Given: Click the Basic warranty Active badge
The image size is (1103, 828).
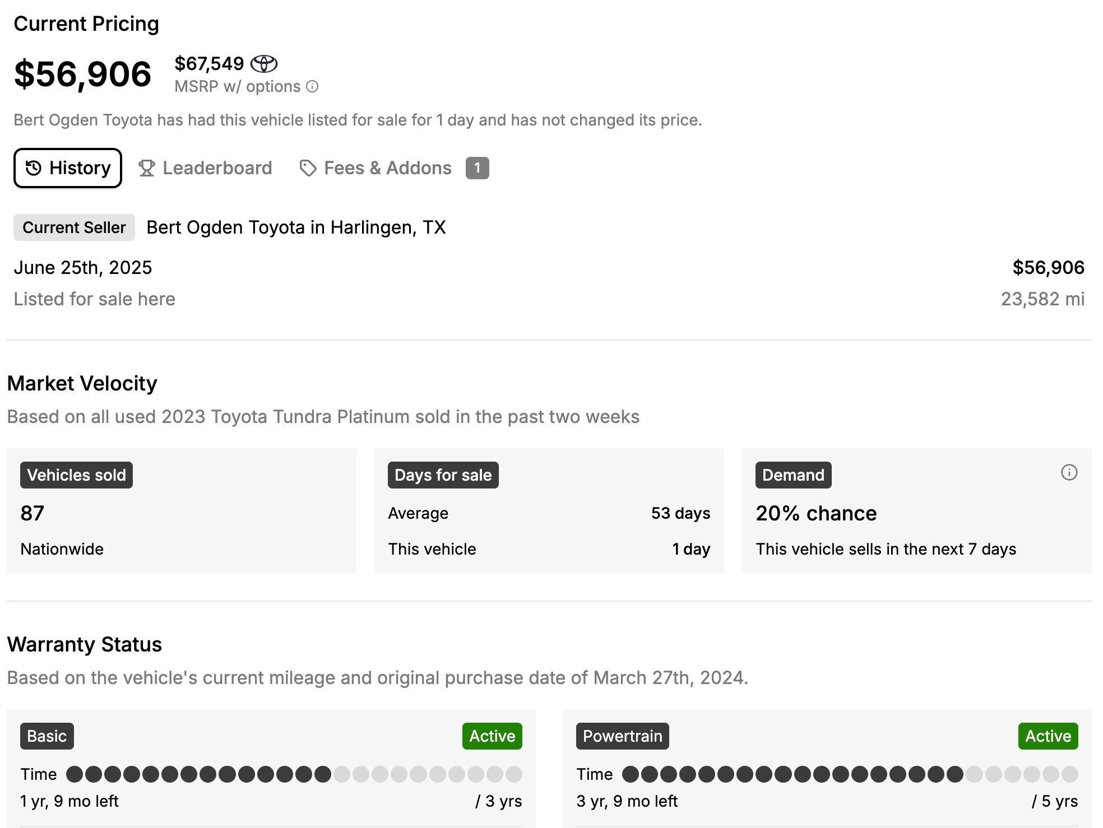Looking at the screenshot, I should [492, 736].
